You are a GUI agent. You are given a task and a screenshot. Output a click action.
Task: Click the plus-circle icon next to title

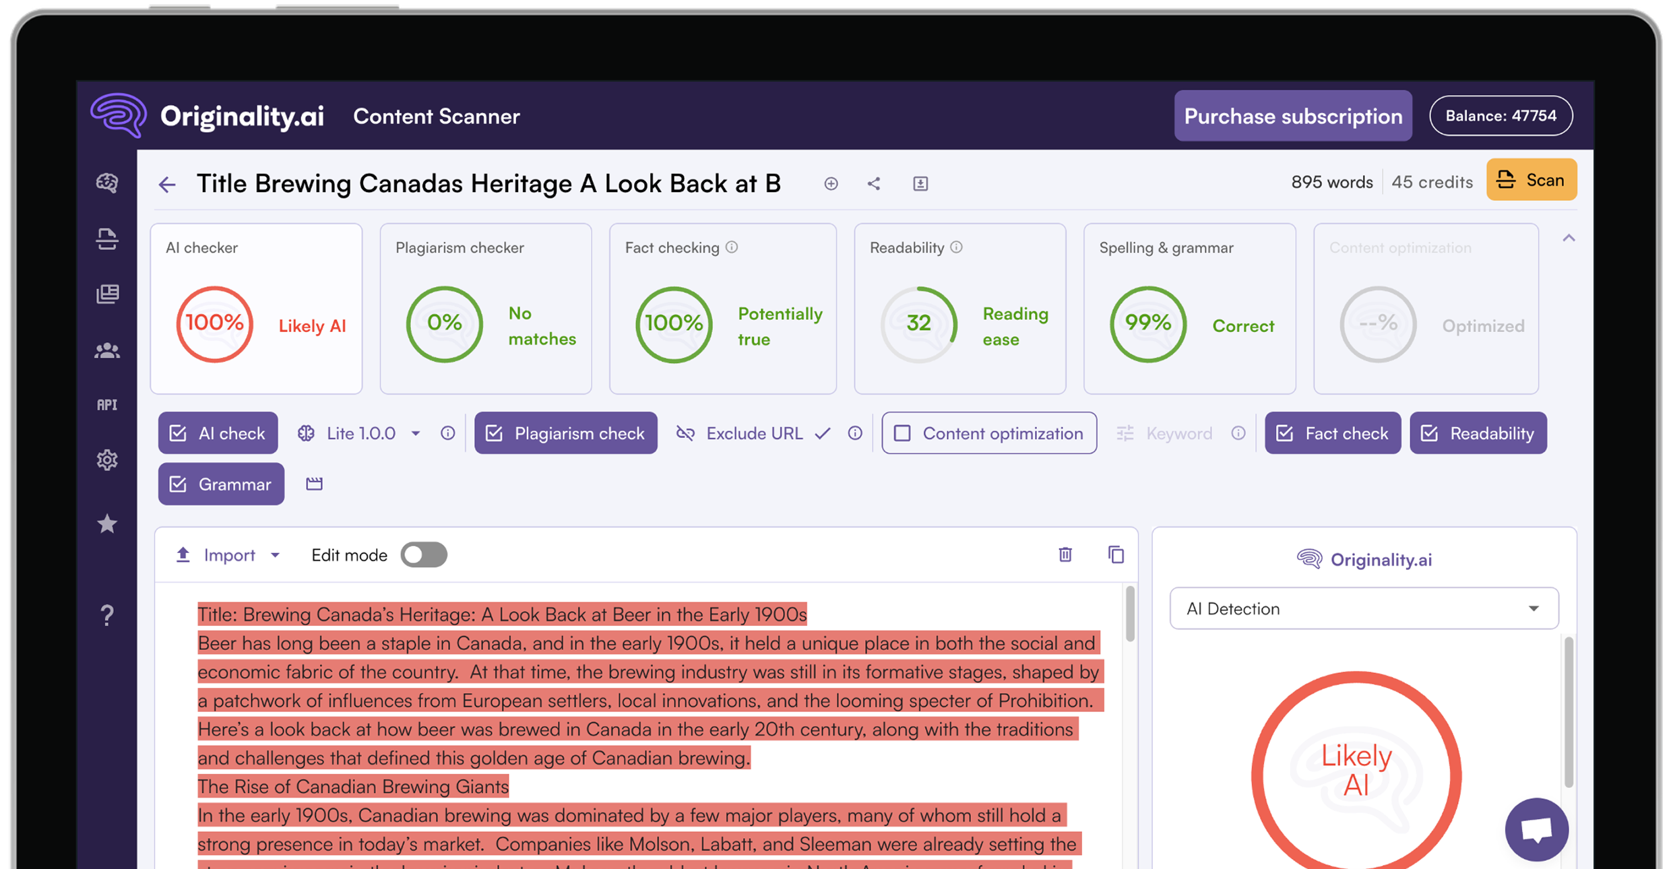831,183
